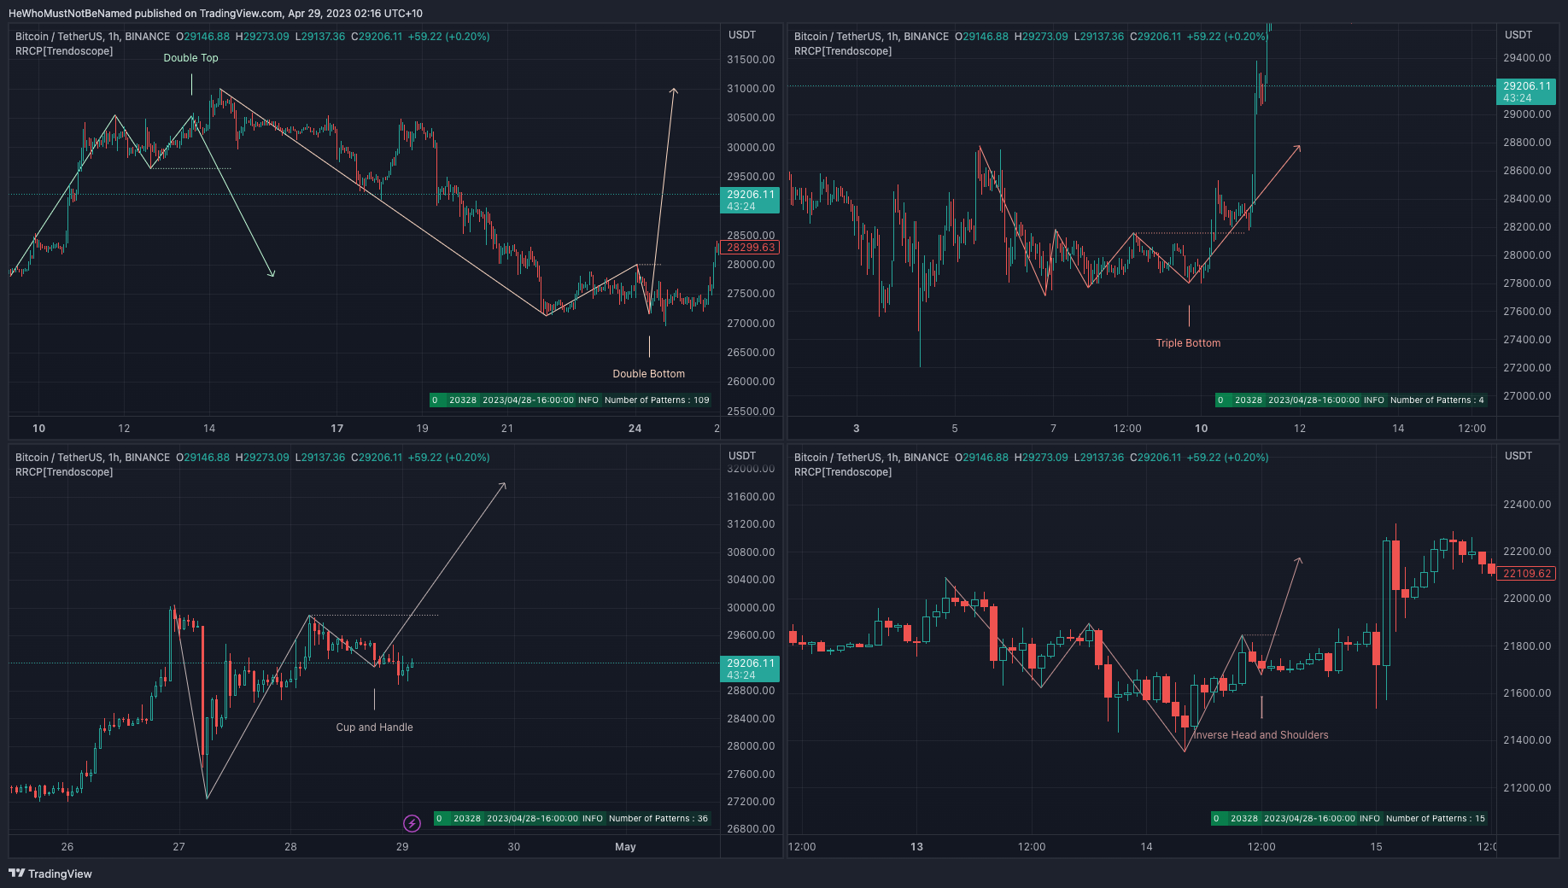Select the Cup and Handle pattern label
1568x888 pixels.
click(374, 727)
